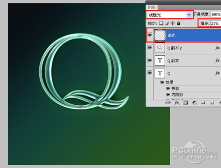Click the fx badge on Q 副本 2

(x=217, y=48)
